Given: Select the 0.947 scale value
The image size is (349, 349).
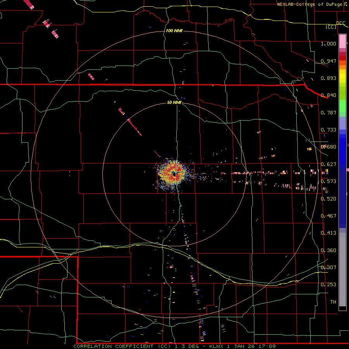Looking at the screenshot, I should pyautogui.click(x=328, y=61).
